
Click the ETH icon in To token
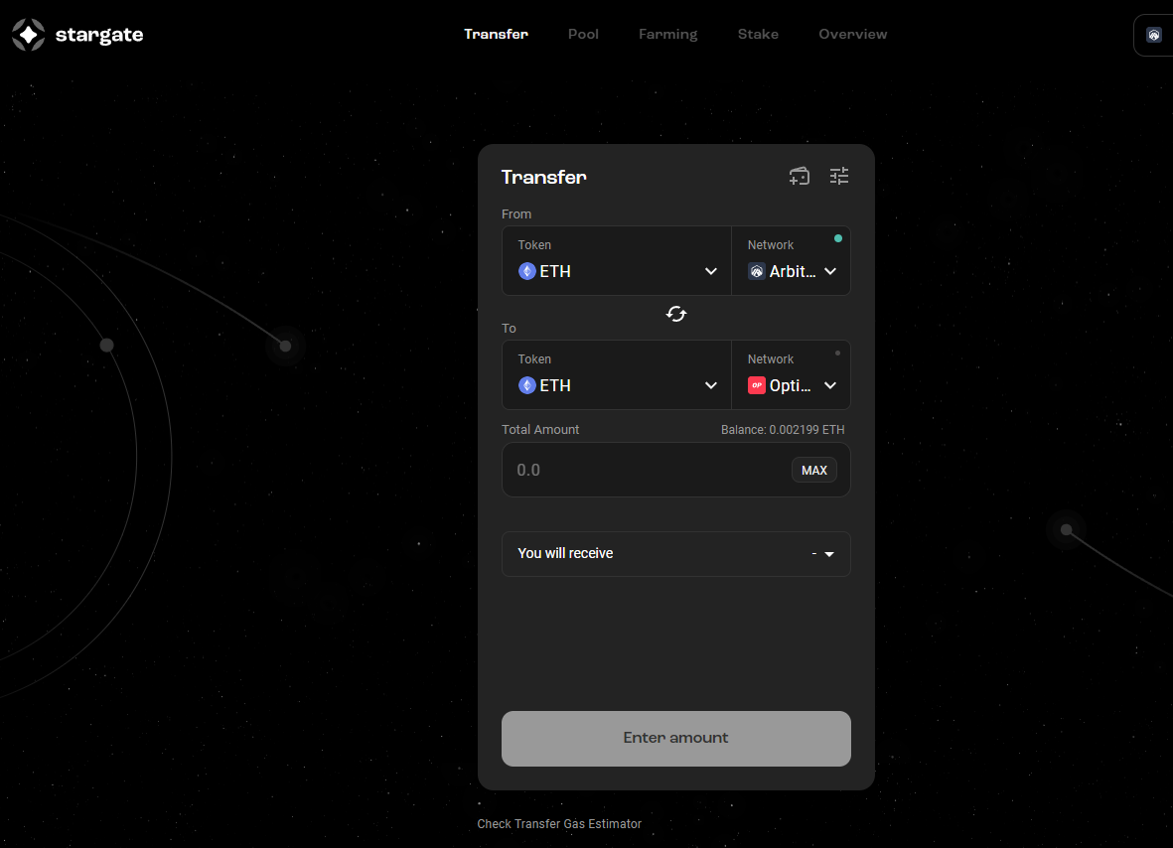pos(526,386)
